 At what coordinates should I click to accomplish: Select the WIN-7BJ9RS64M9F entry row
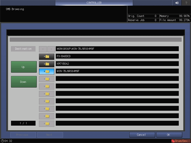(x=117, y=71)
